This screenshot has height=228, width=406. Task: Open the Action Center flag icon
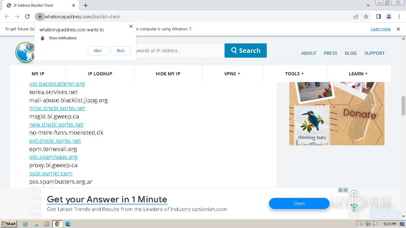click(376, 224)
